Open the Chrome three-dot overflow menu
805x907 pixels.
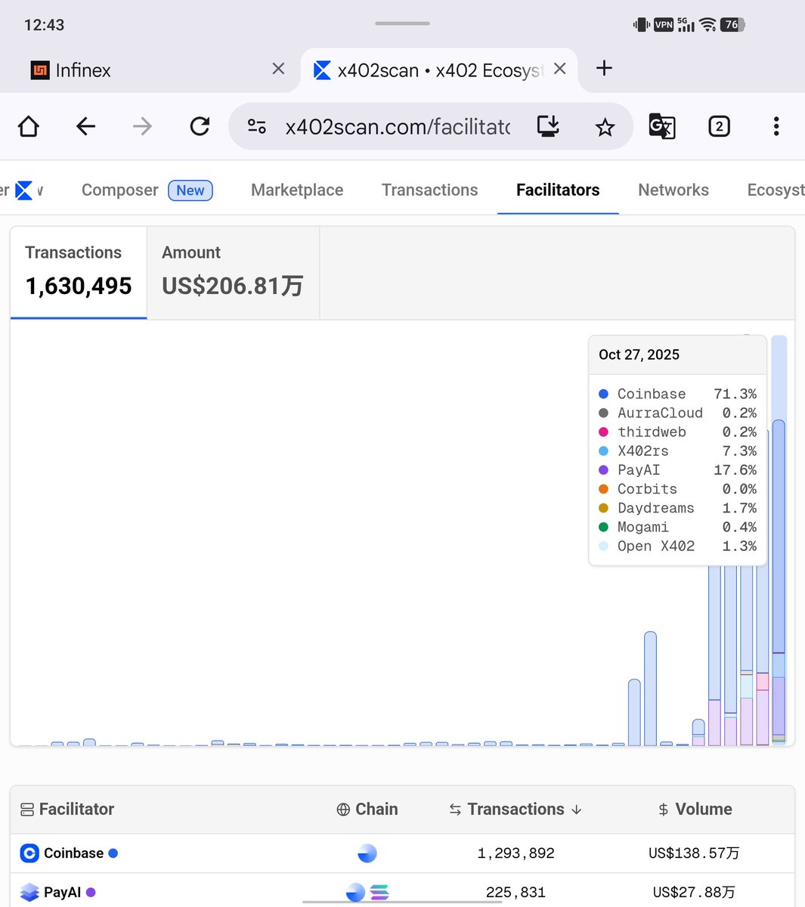coord(776,126)
